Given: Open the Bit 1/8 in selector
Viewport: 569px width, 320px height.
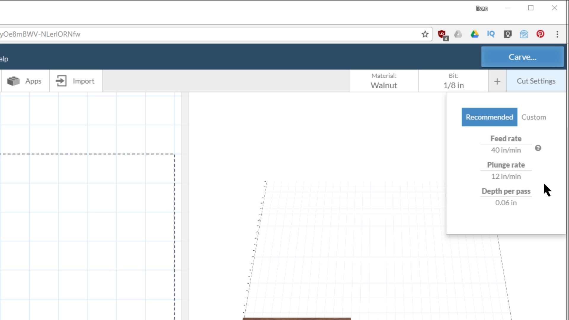Looking at the screenshot, I should coord(453,81).
